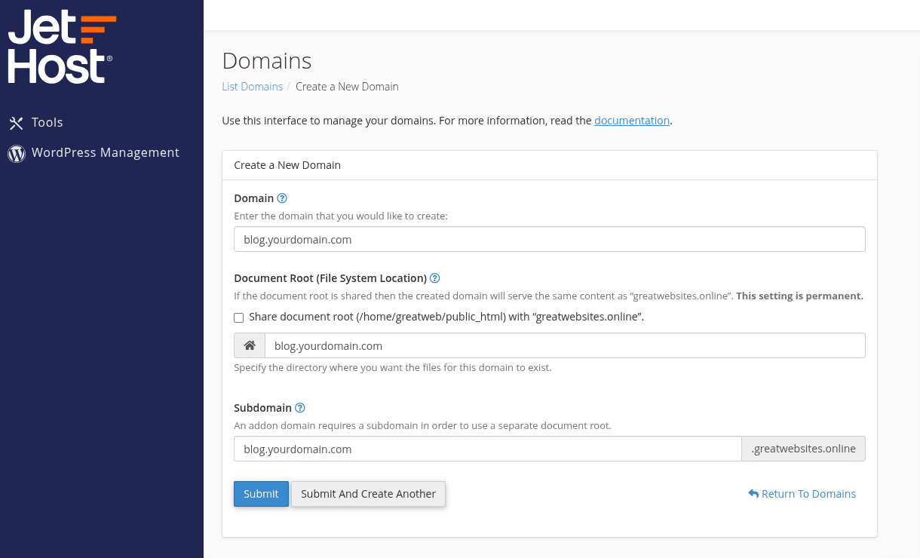Click the Share document root label text
920x558 pixels.
446,317
